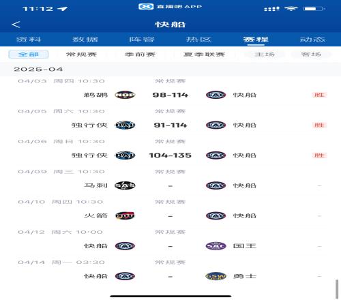Tap the Spurs SAS team logo
Image resolution: width=341 pixels, height=300 pixels.
tap(125, 185)
